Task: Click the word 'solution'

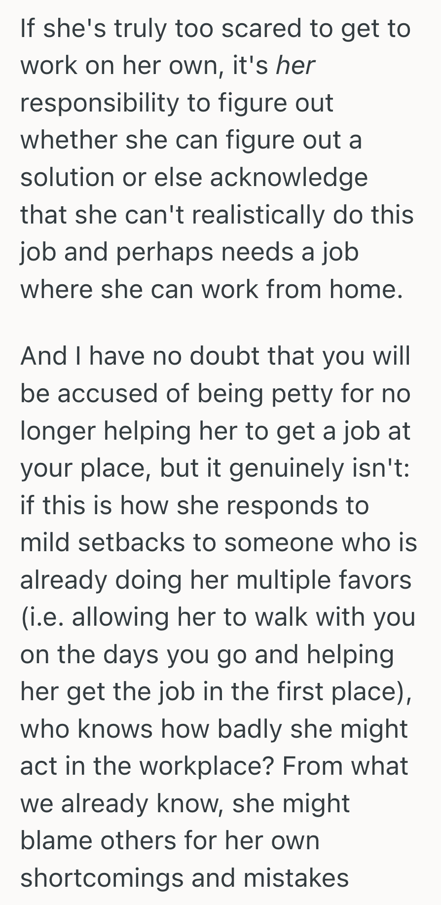Action: click(68, 177)
